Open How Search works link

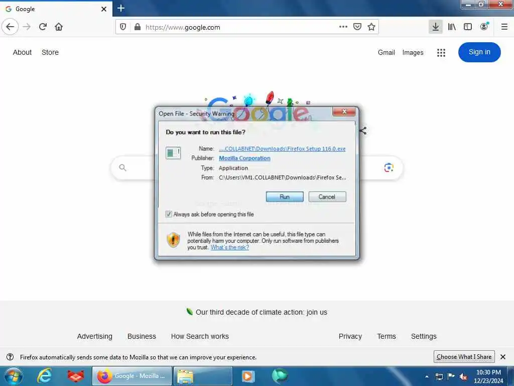click(200, 336)
